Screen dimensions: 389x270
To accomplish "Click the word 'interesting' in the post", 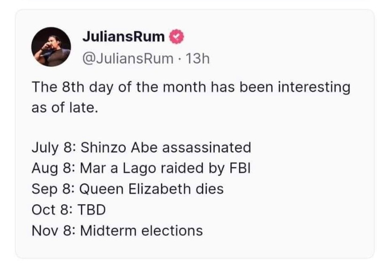I will (316, 87).
